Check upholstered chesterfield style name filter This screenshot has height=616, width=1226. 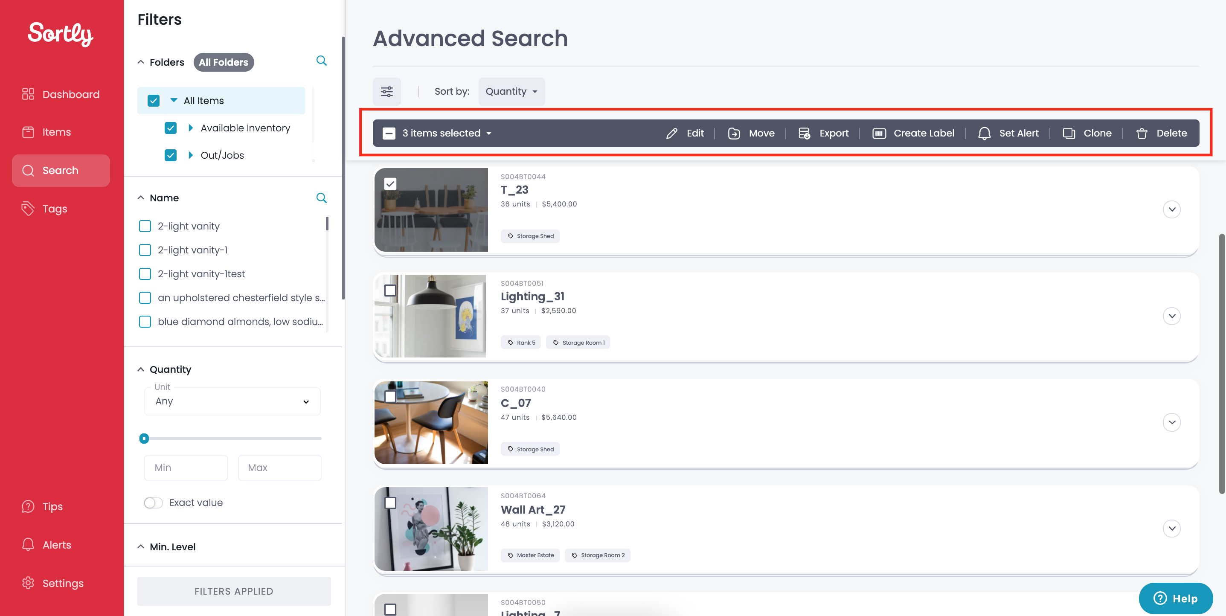tap(145, 297)
